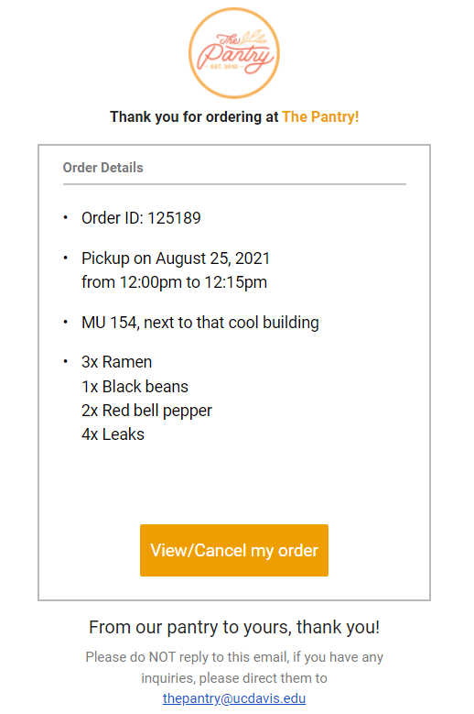This screenshot has width=474, height=714.
Task: Click the 3x Ramen item
Action: 117,362
